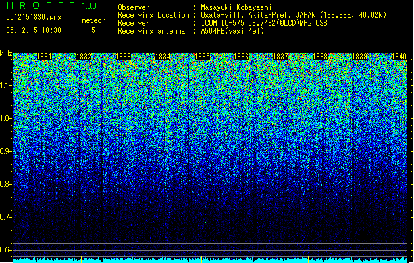The width and height of the screenshot is (414, 263).
Task: Click the 'Observer' field label
Action: pyautogui.click(x=134, y=7)
